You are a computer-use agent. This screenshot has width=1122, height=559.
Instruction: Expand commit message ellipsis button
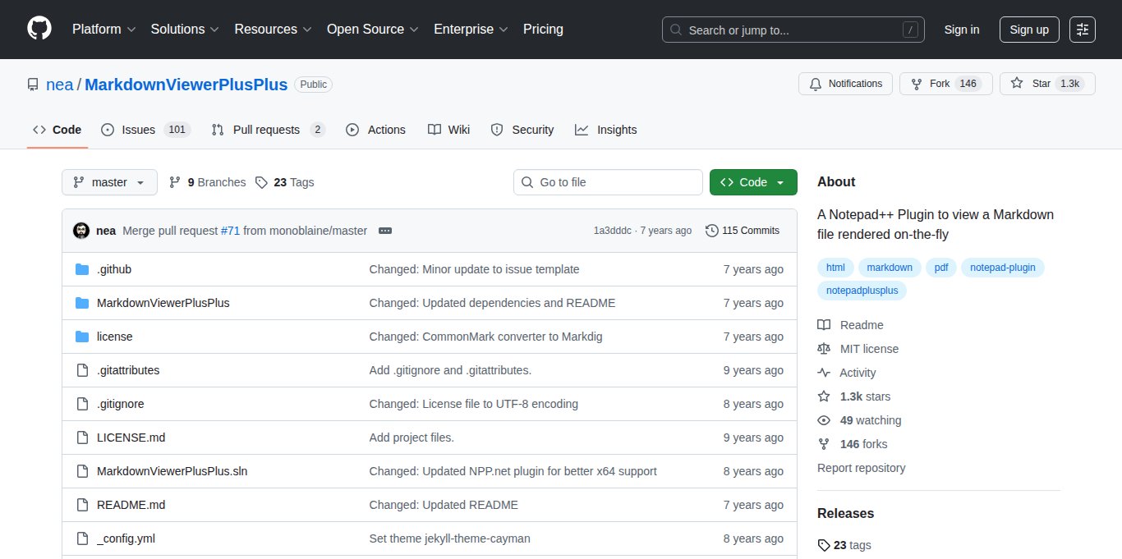(384, 231)
